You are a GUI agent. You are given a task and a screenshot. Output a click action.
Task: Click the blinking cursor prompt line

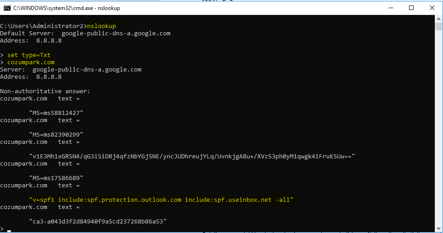pos(5,229)
